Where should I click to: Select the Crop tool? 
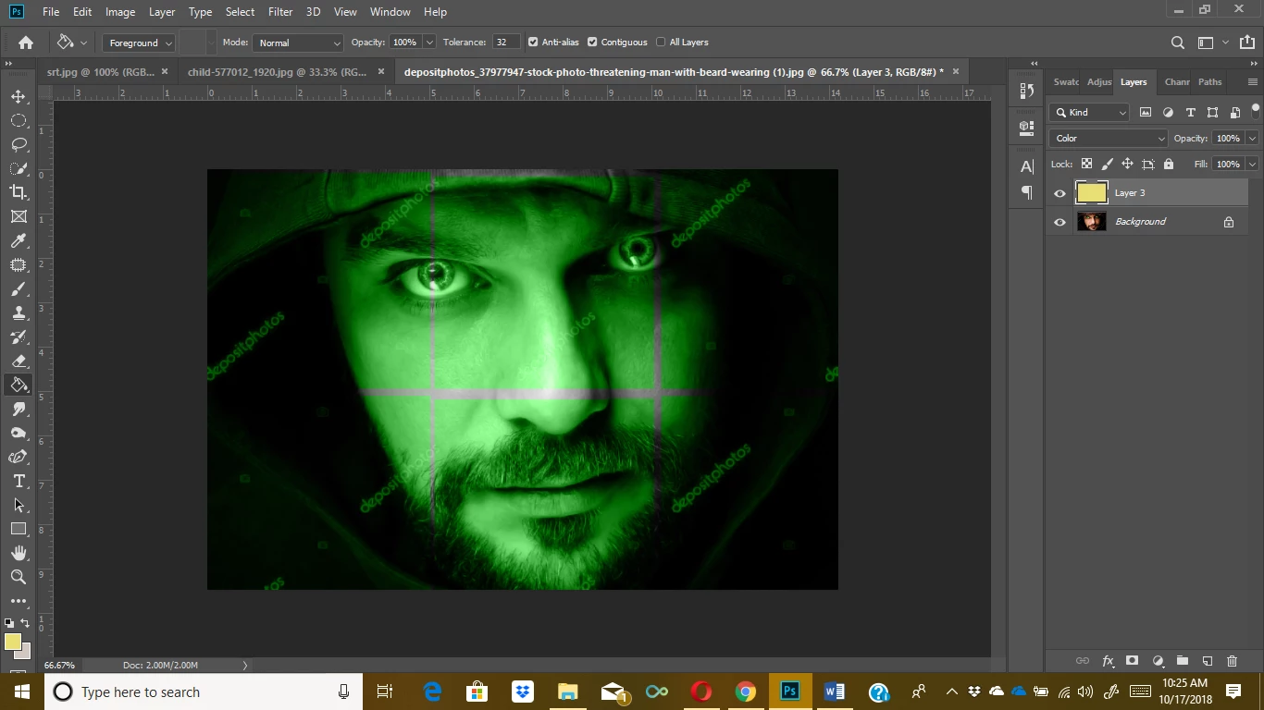(x=19, y=192)
